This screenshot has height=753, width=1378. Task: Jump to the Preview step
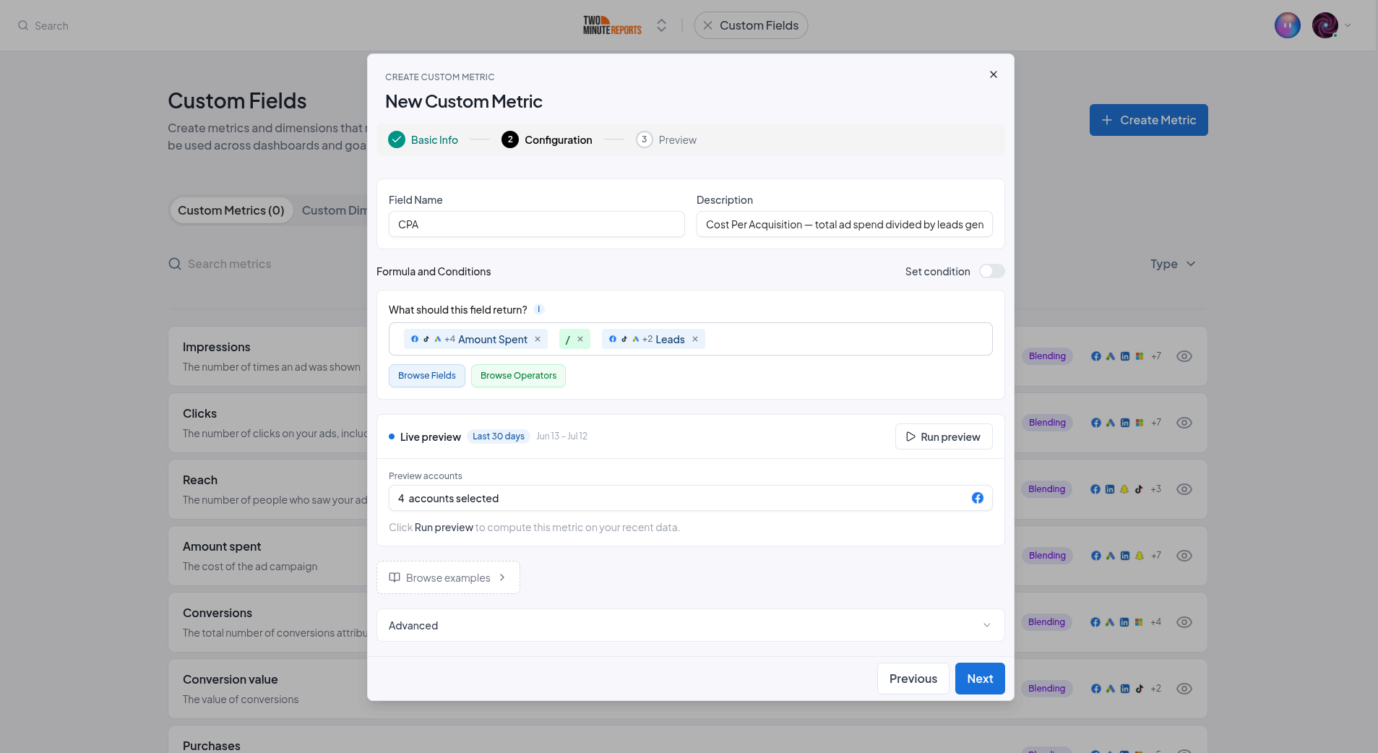(666, 139)
